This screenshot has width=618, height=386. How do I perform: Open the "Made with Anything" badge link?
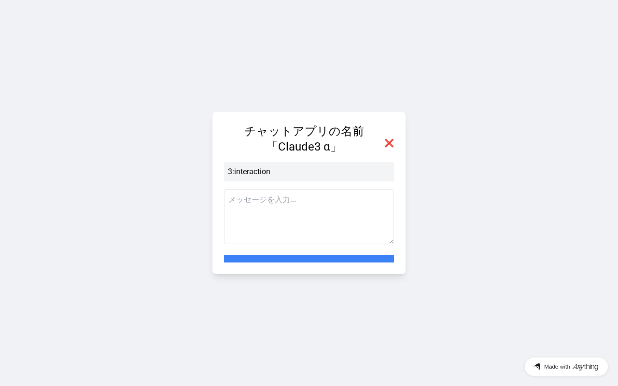pyautogui.click(x=566, y=367)
